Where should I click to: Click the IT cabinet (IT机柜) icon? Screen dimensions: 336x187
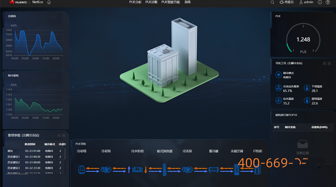click(257, 170)
